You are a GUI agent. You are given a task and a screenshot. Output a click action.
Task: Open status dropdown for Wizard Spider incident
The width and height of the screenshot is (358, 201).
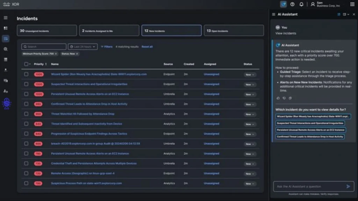pyautogui.click(x=250, y=75)
